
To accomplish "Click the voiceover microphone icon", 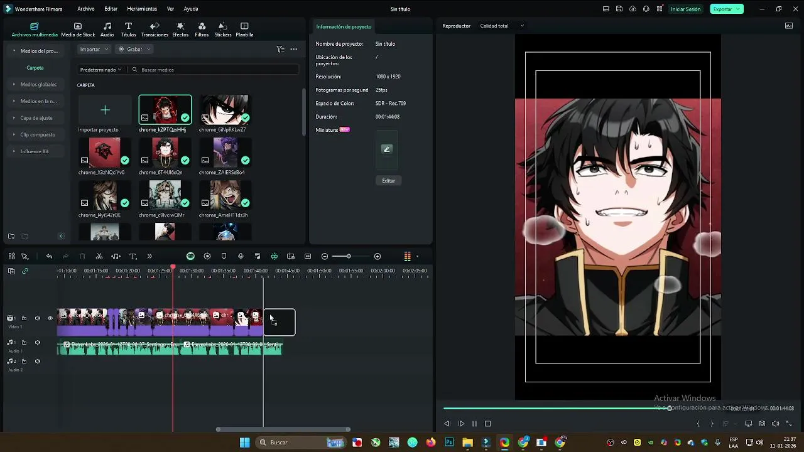I will (241, 256).
